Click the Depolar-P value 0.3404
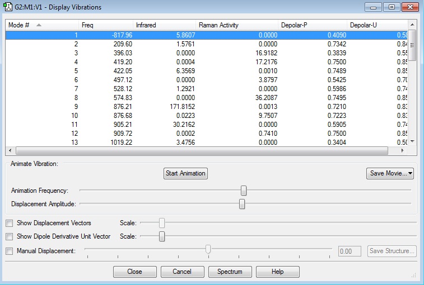 click(x=337, y=142)
